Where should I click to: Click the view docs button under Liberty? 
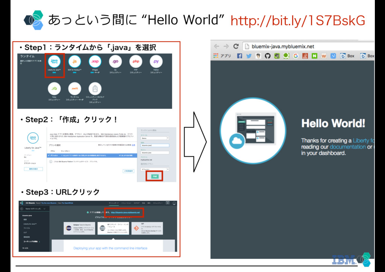(x=33, y=169)
